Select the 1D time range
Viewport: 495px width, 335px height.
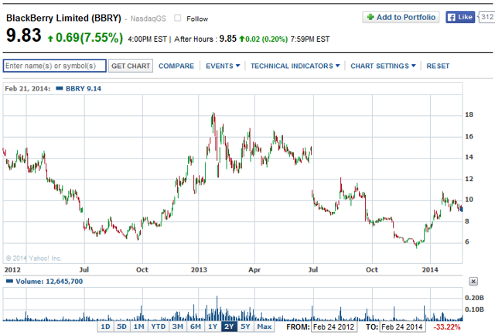(105, 326)
